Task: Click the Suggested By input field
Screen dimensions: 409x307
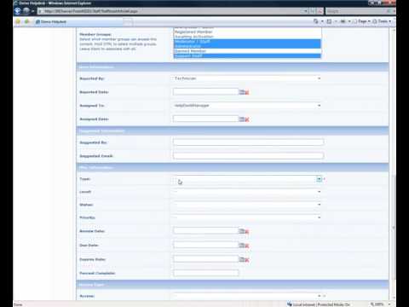Action: (248, 142)
